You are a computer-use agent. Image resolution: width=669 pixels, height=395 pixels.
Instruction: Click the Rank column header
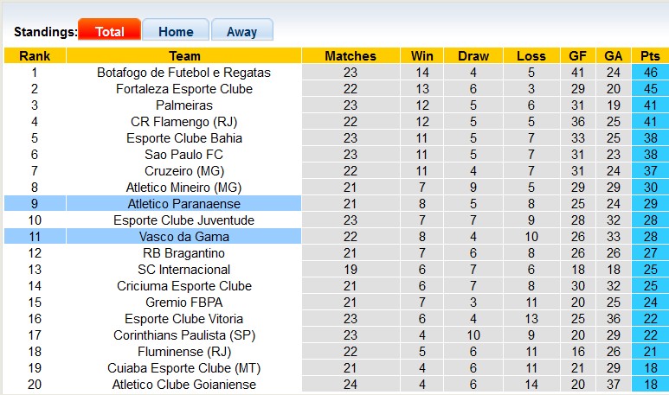pyautogui.click(x=35, y=56)
